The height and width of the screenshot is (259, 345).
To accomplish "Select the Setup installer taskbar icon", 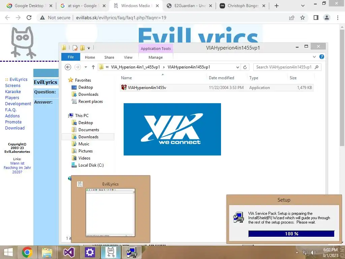I will [132, 252].
